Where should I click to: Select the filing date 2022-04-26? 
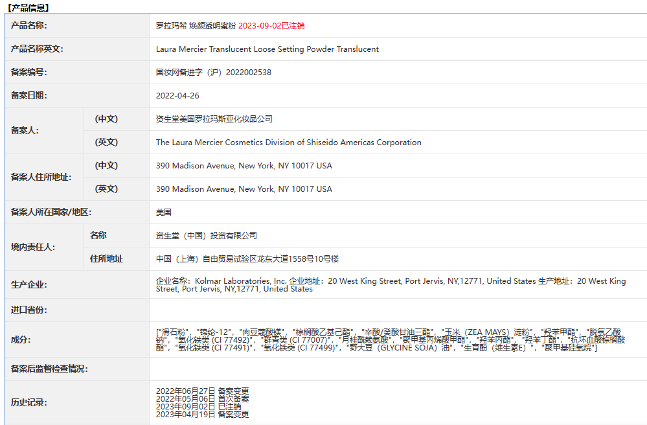click(x=177, y=96)
